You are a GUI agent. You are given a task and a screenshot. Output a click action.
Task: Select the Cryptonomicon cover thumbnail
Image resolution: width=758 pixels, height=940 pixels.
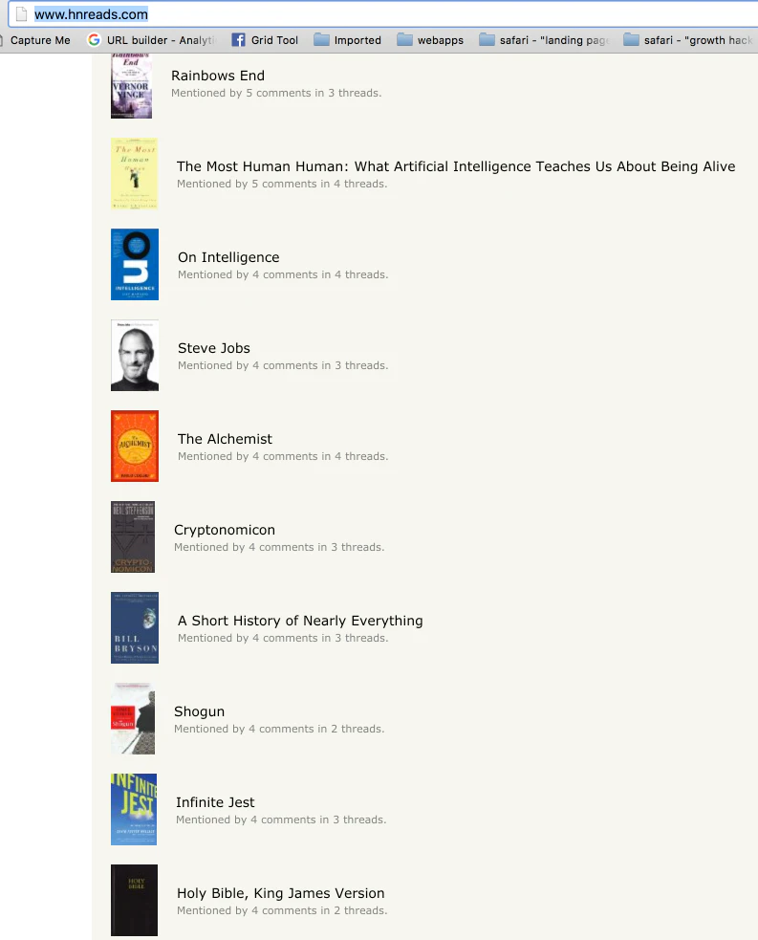(133, 536)
